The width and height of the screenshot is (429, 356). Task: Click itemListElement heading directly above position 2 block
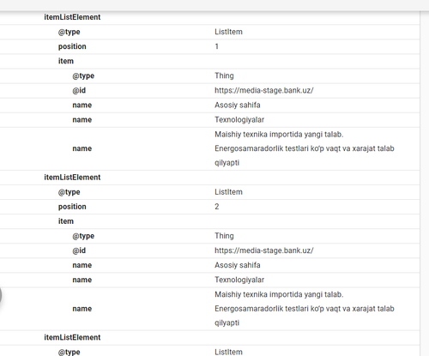72,178
